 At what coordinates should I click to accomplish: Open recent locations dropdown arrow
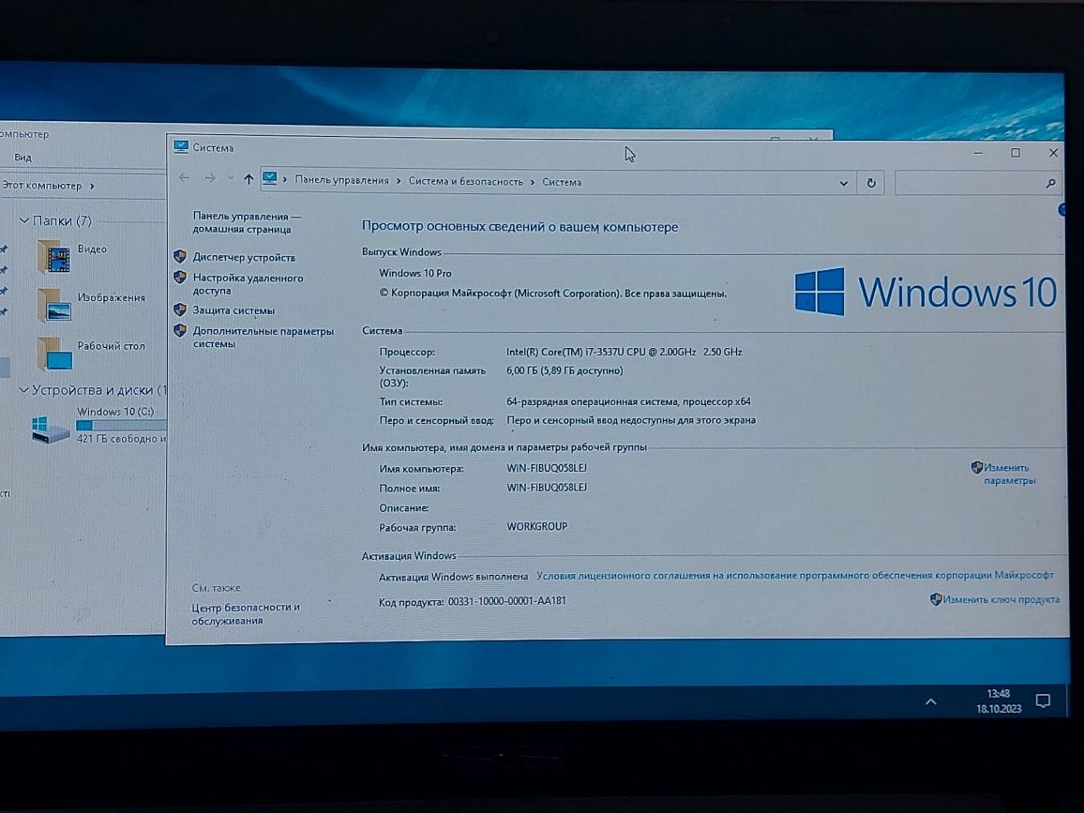click(x=231, y=178)
